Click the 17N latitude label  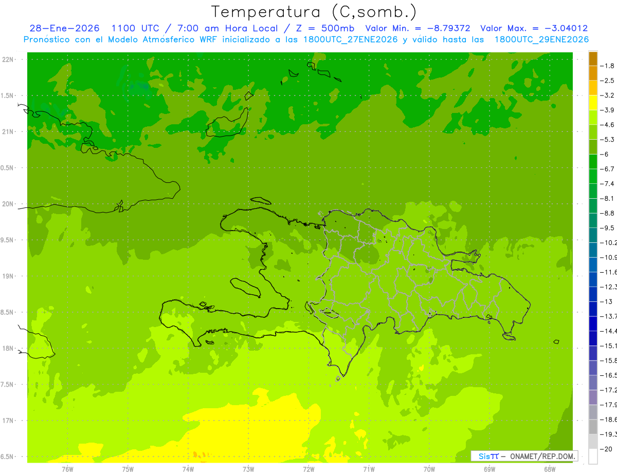click(x=9, y=421)
